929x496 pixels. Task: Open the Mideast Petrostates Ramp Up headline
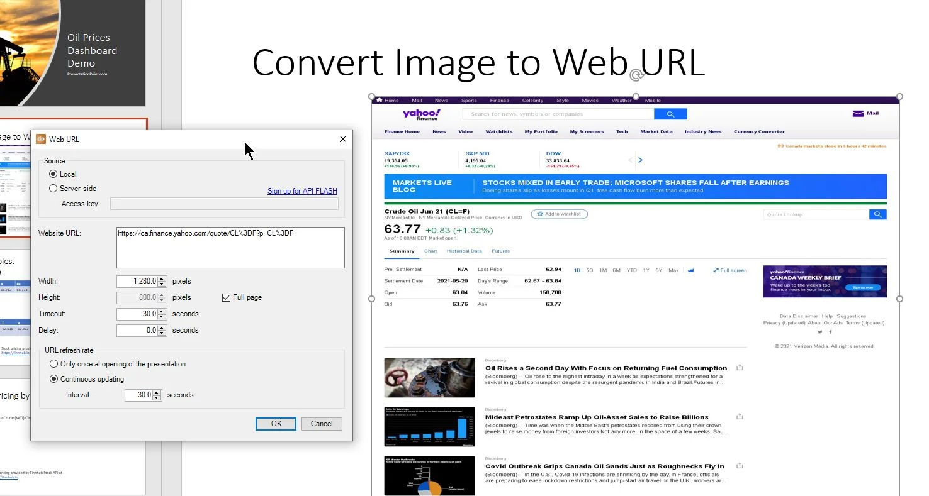click(x=597, y=417)
